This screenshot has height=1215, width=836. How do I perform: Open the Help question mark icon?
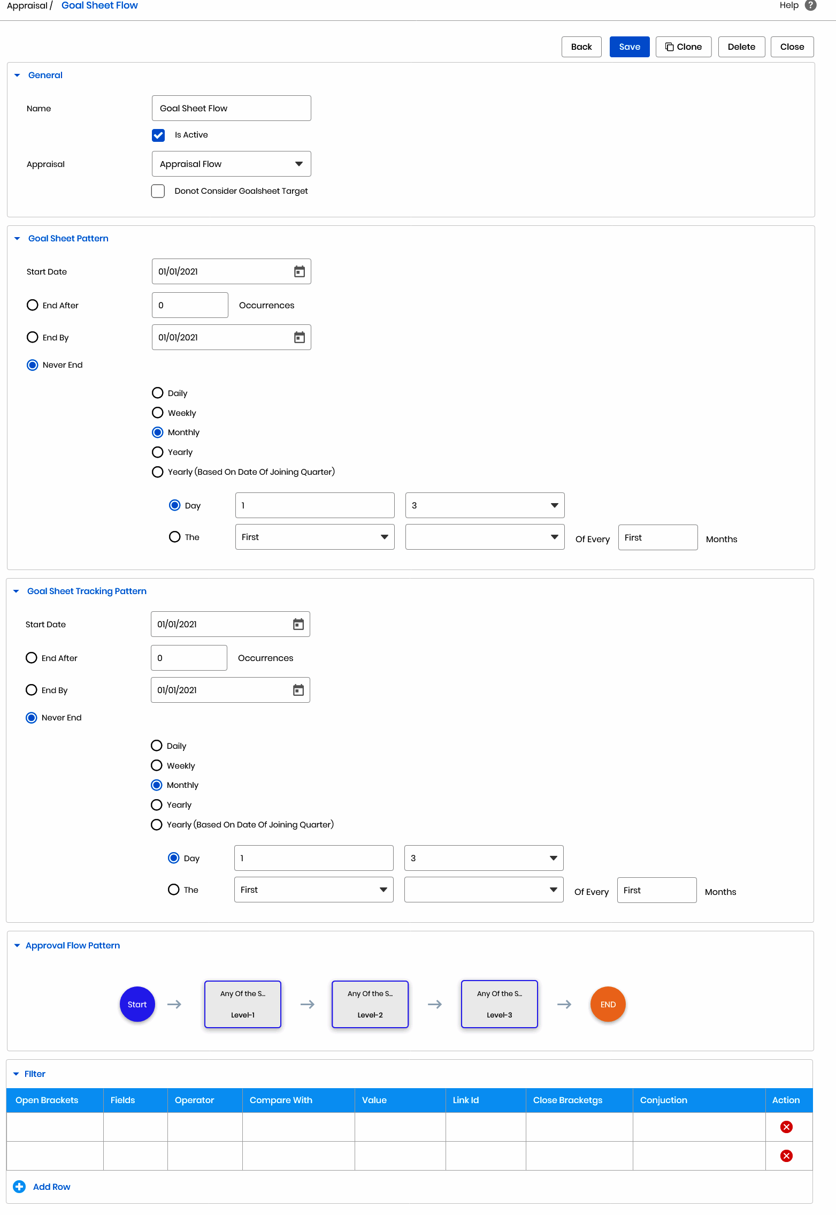pyautogui.click(x=811, y=5)
